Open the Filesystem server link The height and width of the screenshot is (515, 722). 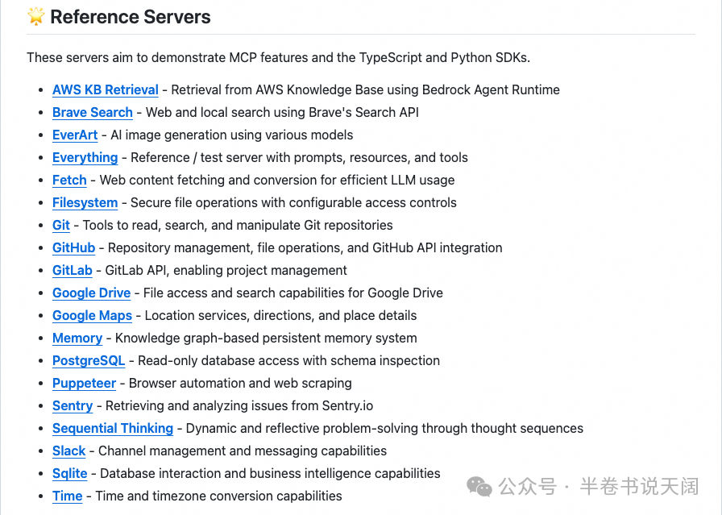pos(85,203)
